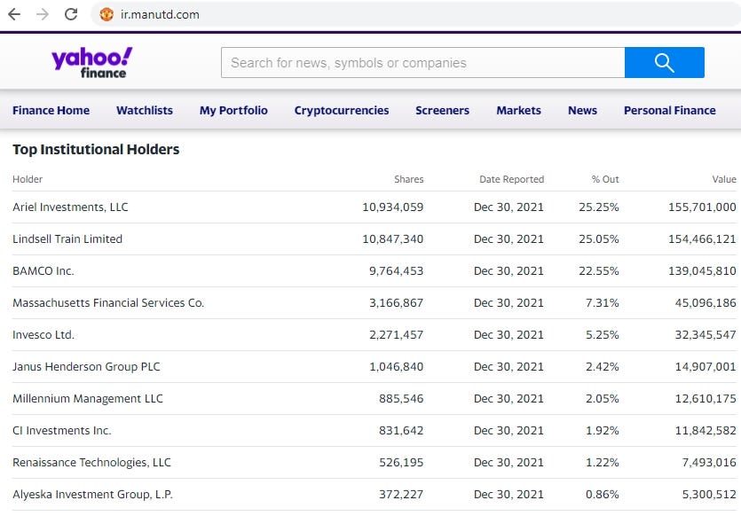Select CI Investments Inc. holder name
The height and width of the screenshot is (516, 741).
pos(62,431)
